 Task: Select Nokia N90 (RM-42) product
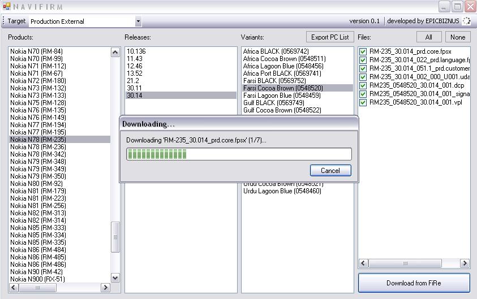pos(59,272)
